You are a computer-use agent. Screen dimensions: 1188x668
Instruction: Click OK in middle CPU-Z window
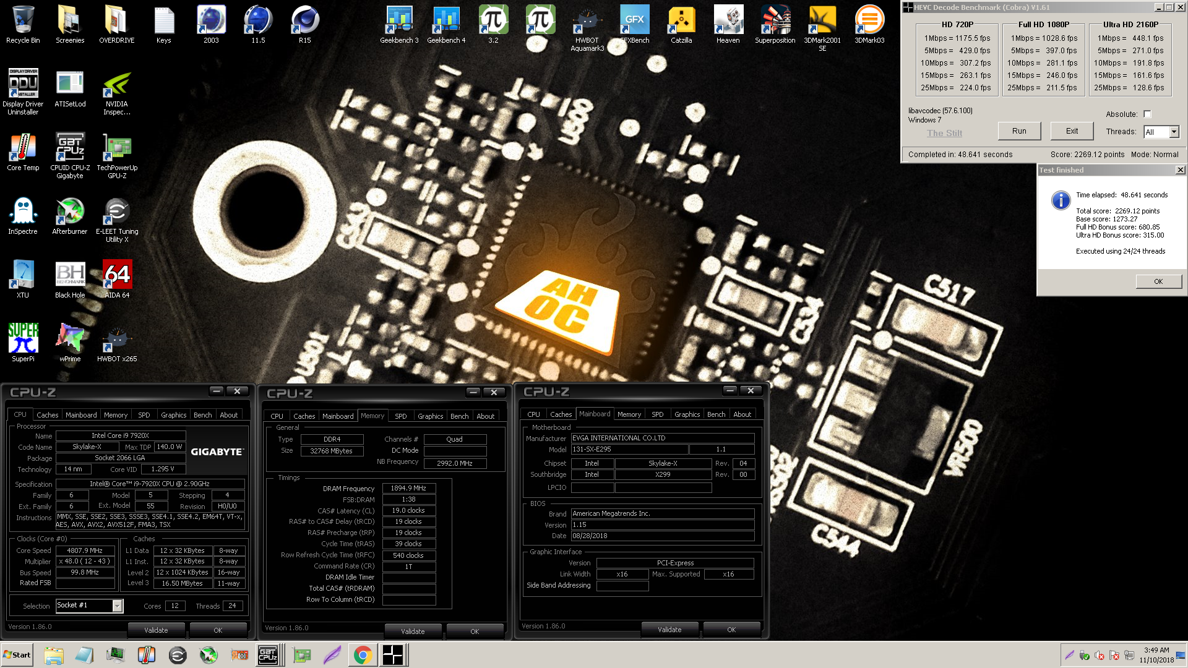pyautogui.click(x=475, y=632)
